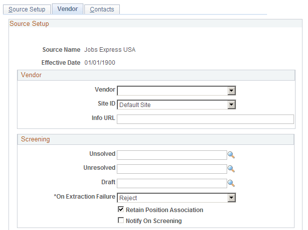Viewport: 308px width, 230px height.
Task: Launch the Draft field lookup search
Action: 231,183
